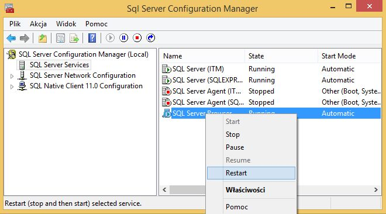Open the Pomoc menu in menu bar
The image size is (386, 214).
tap(96, 24)
